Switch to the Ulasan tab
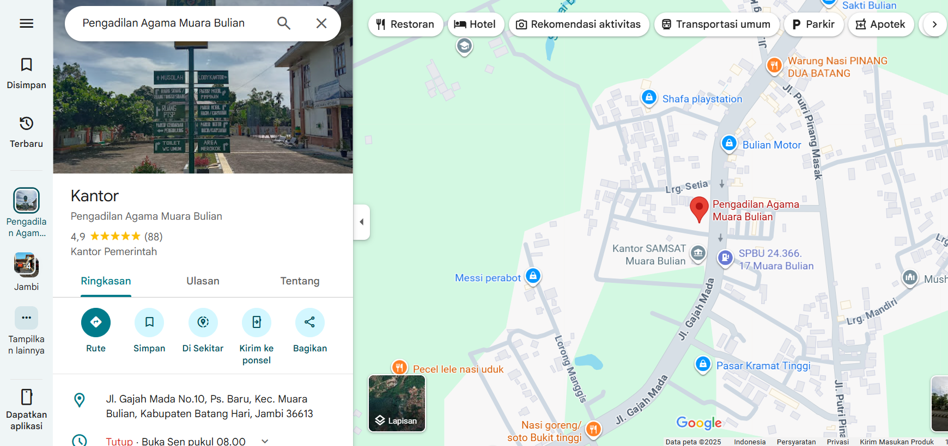 (x=203, y=281)
